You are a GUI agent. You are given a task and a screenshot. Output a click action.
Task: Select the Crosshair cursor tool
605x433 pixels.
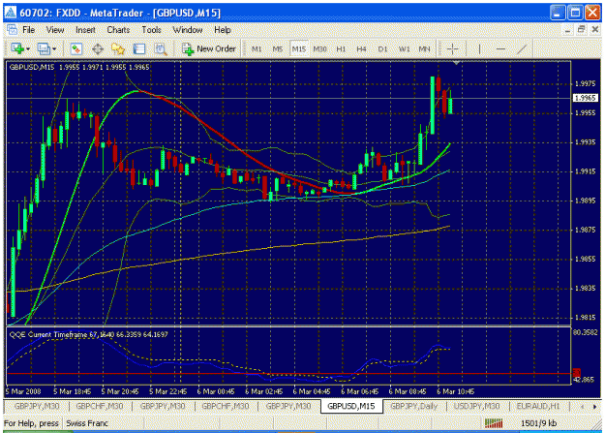click(x=453, y=49)
